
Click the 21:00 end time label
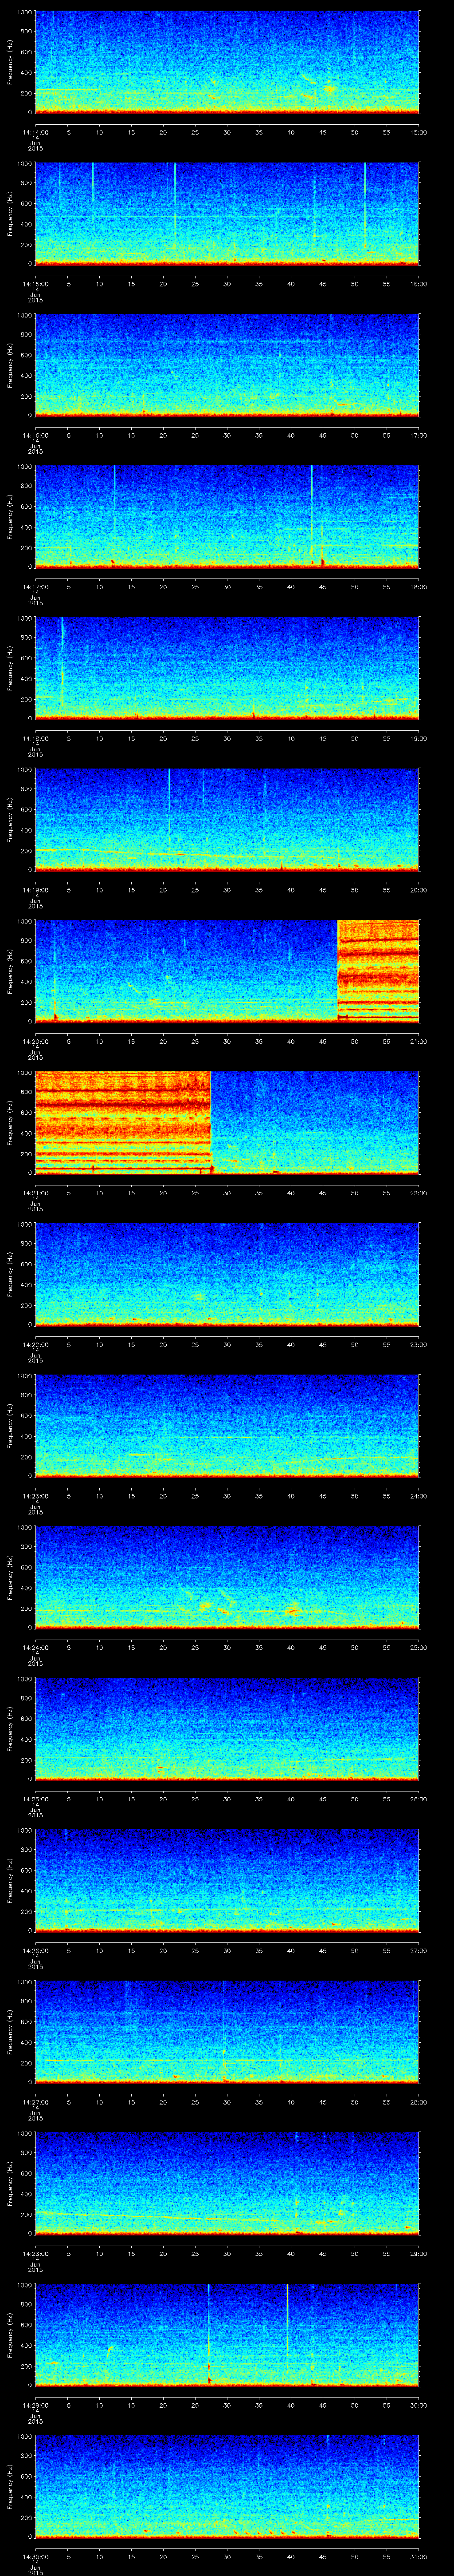[x=418, y=1041]
